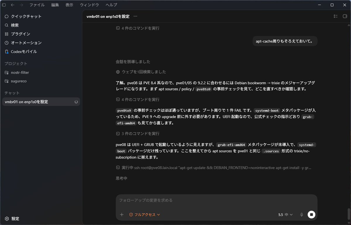Click the globe icon beside ウェブを1回検索しました
Image resolution: width=351 pixels, height=225 pixels.
coord(118,72)
